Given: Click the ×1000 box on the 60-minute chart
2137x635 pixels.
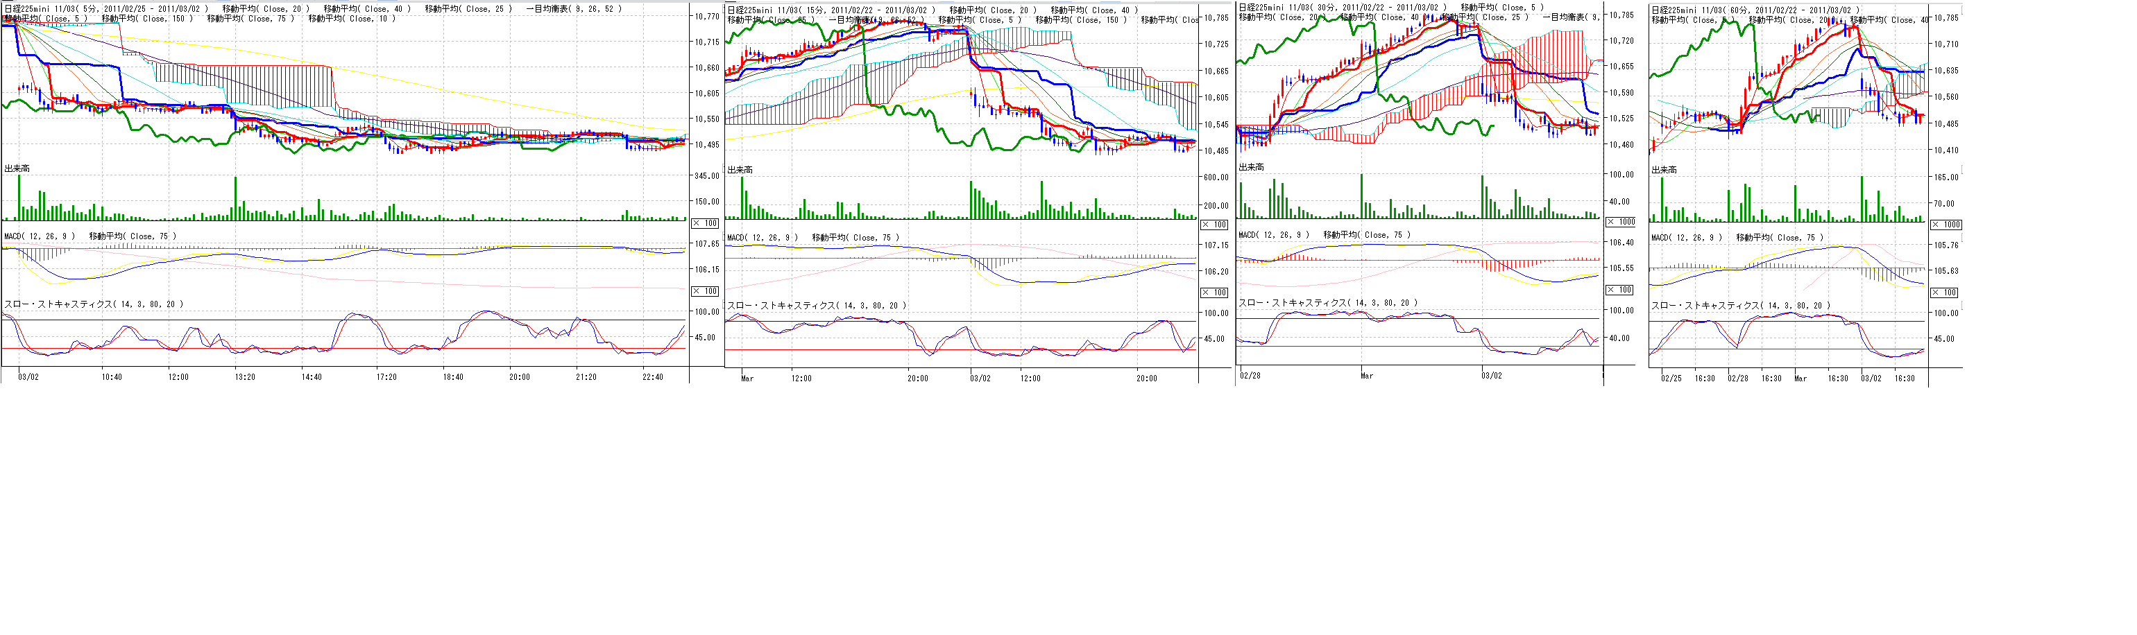Looking at the screenshot, I should [1946, 225].
